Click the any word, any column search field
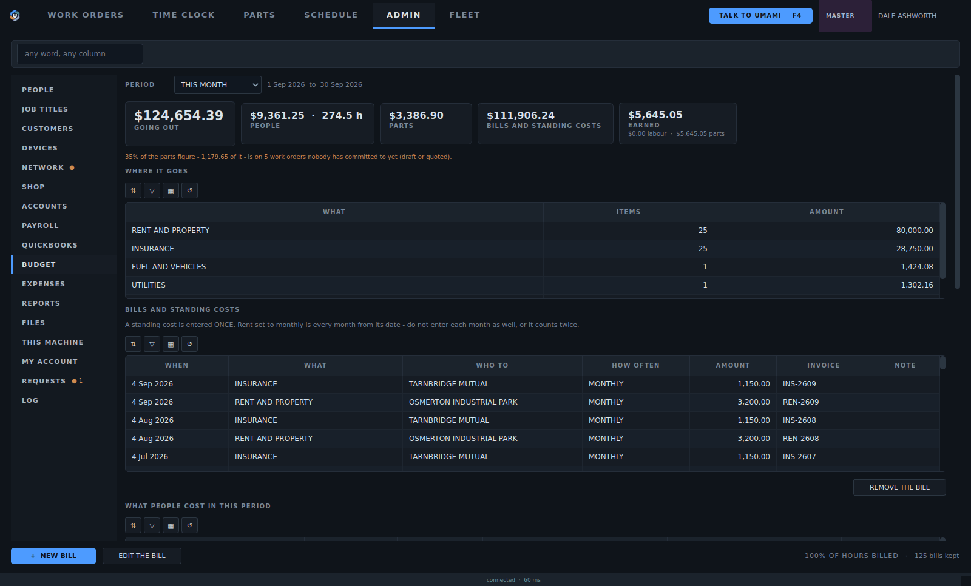Viewport: 971px width, 586px height. click(x=80, y=54)
